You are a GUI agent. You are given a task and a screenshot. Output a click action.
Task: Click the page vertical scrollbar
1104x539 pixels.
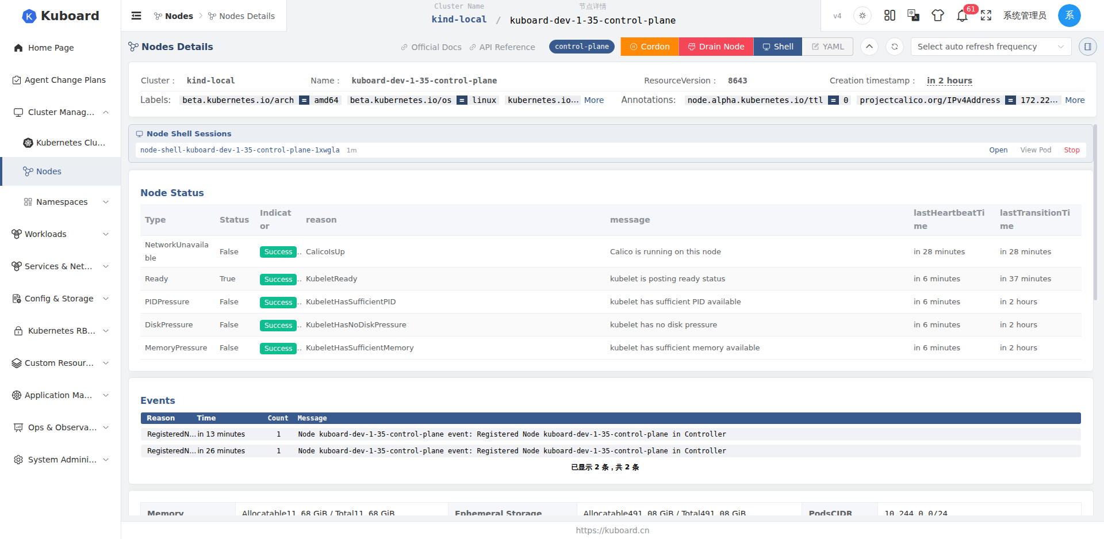click(1095, 213)
